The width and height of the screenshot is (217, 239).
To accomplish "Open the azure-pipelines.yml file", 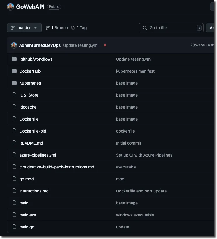I will click(38, 155).
